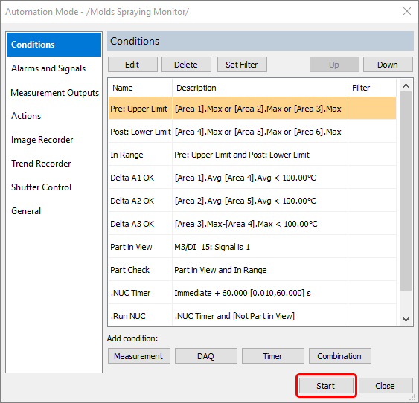This screenshot has width=419, height=403.
Task: Select the Pre: Upper Limit row
Action: [x=252, y=109]
